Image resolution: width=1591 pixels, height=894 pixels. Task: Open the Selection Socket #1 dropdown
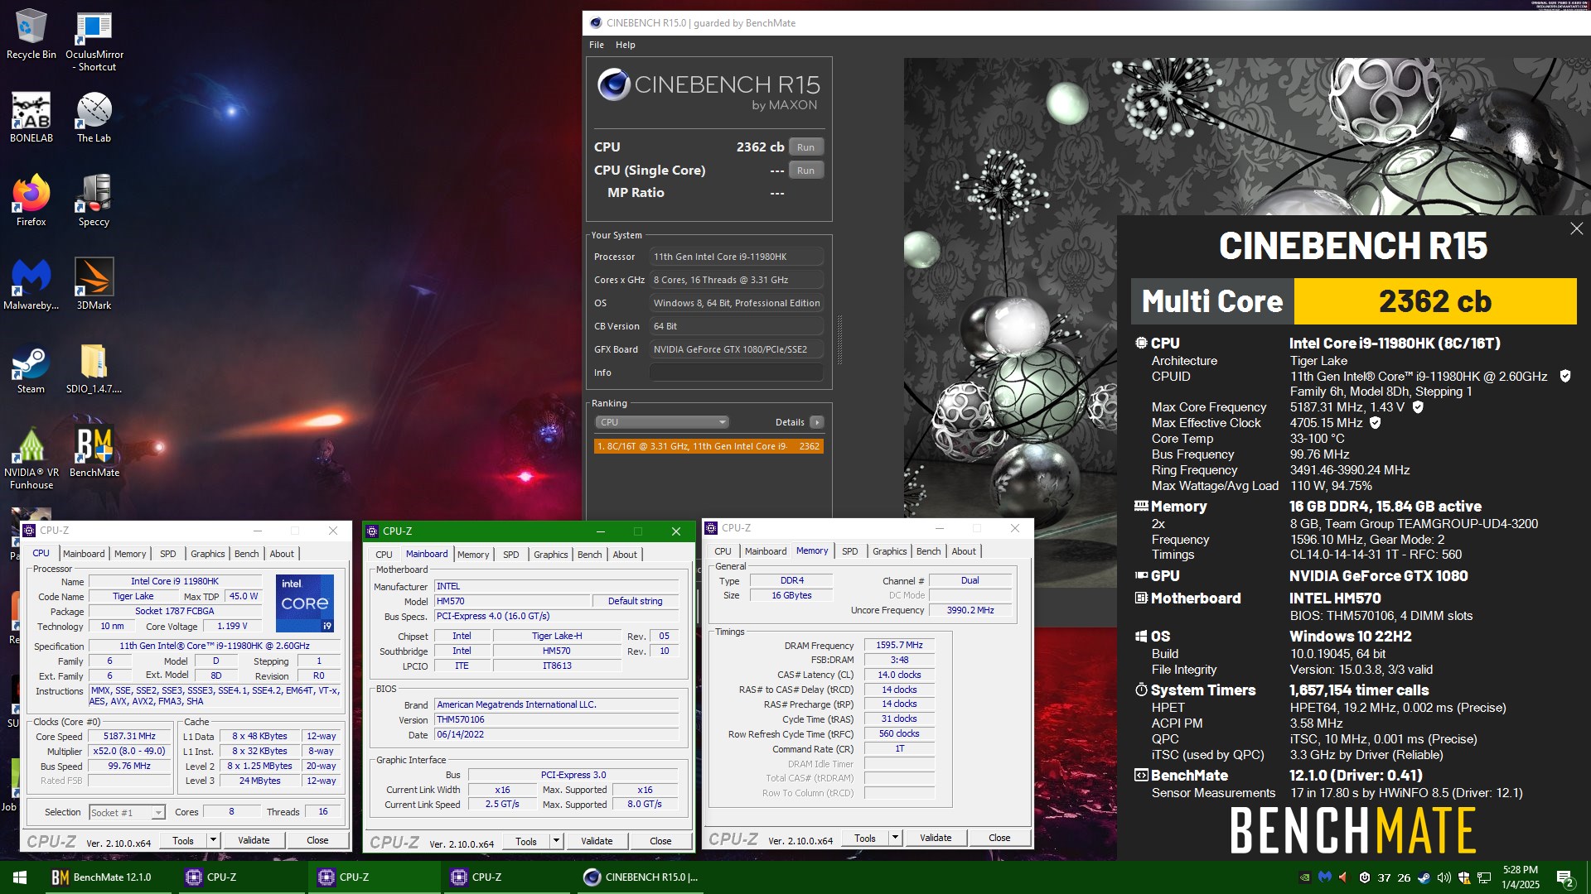click(x=127, y=812)
